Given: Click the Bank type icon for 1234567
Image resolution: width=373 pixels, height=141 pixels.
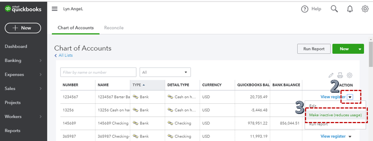Looking at the screenshot, I should 136,97.
